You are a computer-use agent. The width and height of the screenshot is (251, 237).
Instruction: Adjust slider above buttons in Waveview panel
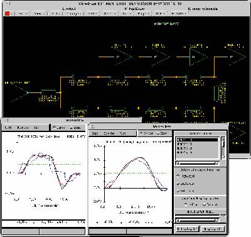198,216
